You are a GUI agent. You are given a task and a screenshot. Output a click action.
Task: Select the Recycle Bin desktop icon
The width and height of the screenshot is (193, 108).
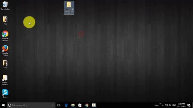click(x=5, y=6)
